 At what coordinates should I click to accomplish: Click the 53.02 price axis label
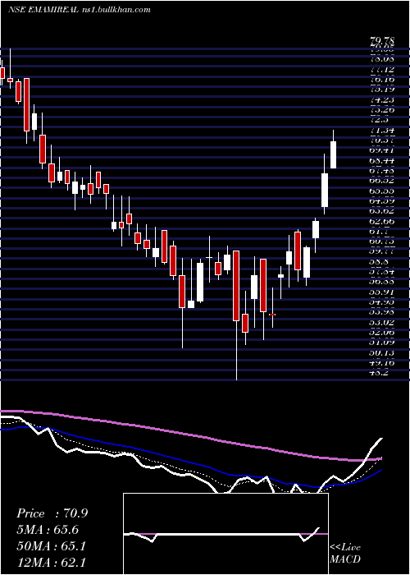(383, 322)
